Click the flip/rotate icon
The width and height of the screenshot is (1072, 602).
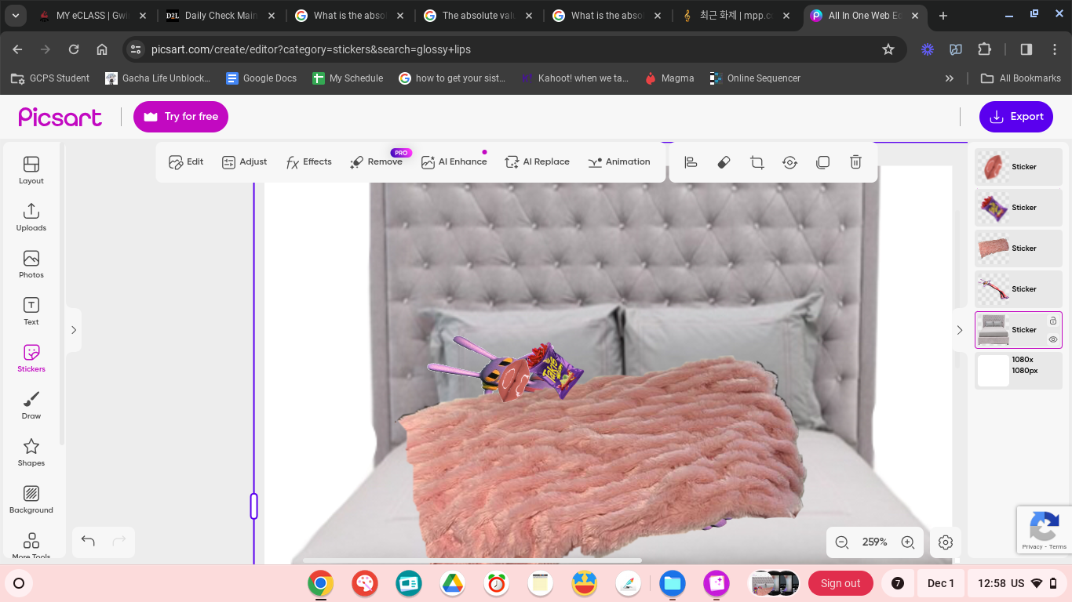pyautogui.click(x=789, y=162)
